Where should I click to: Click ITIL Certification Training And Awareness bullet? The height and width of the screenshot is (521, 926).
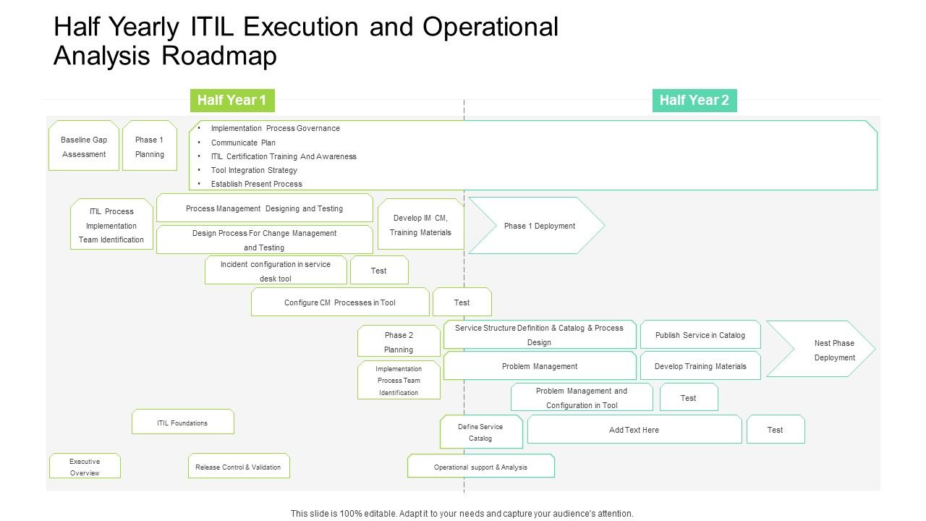(284, 156)
